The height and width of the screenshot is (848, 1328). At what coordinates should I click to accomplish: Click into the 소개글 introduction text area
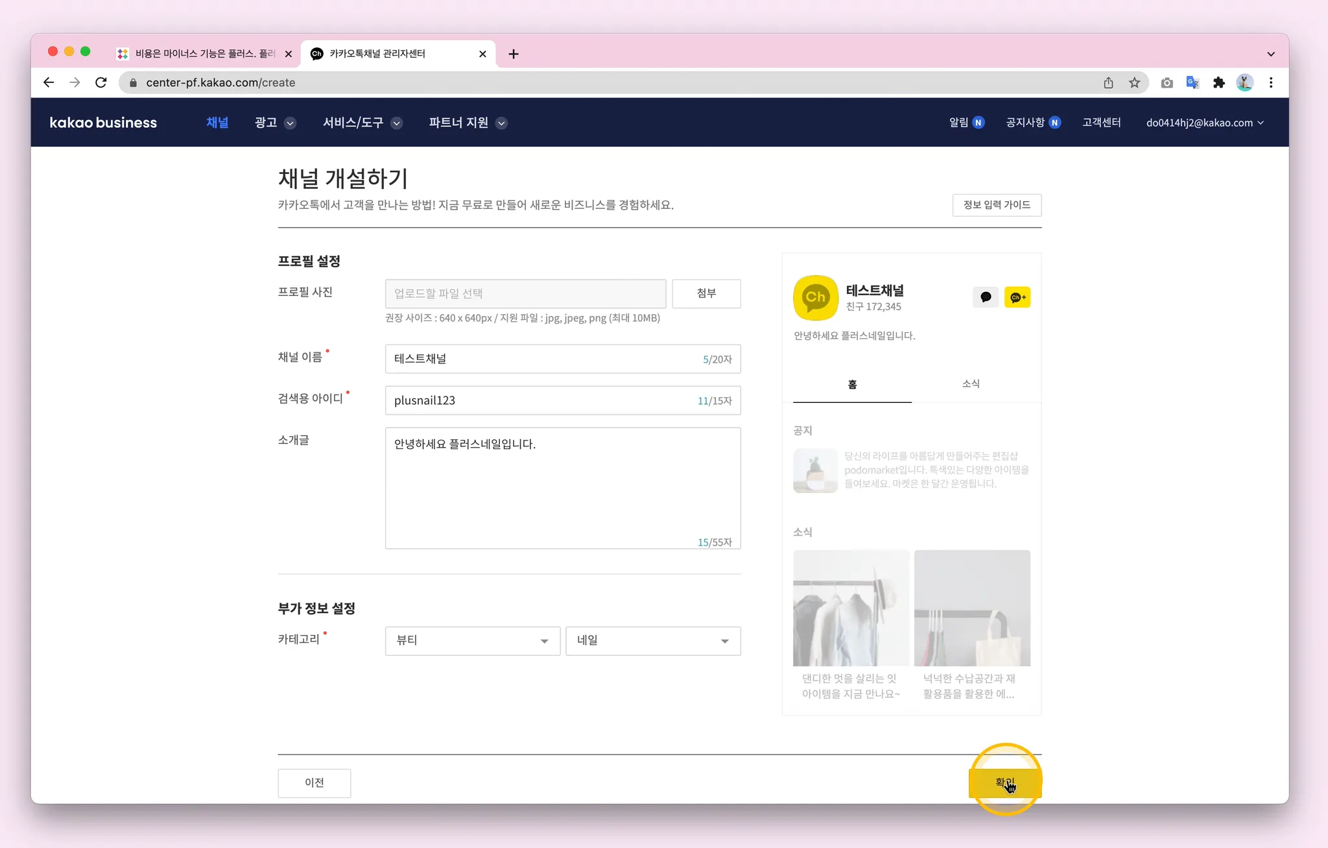(562, 488)
